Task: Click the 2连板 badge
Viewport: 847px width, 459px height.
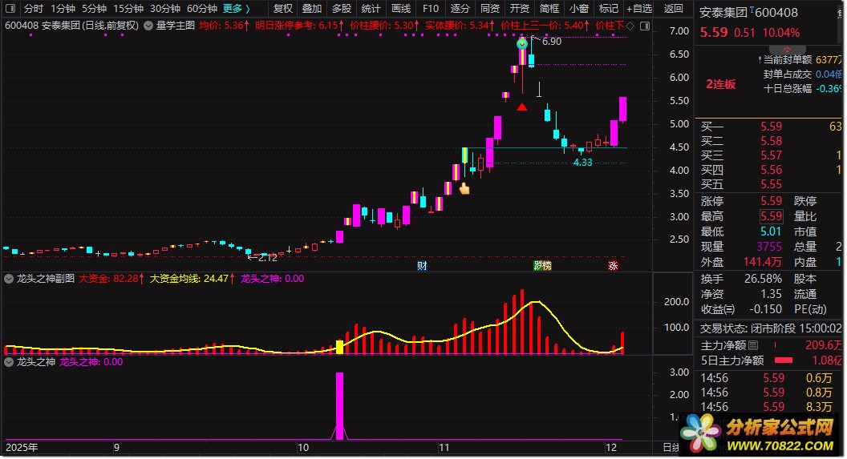Action: click(x=721, y=84)
